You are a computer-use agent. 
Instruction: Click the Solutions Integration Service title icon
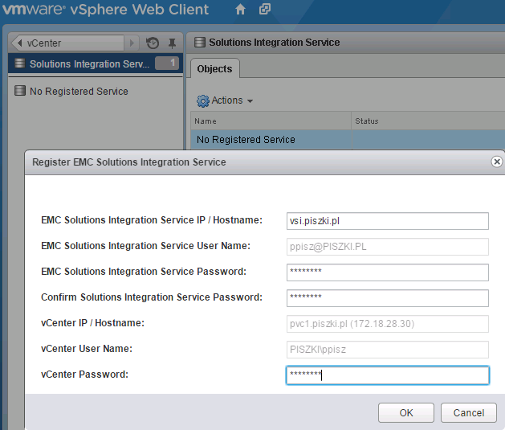click(x=199, y=43)
